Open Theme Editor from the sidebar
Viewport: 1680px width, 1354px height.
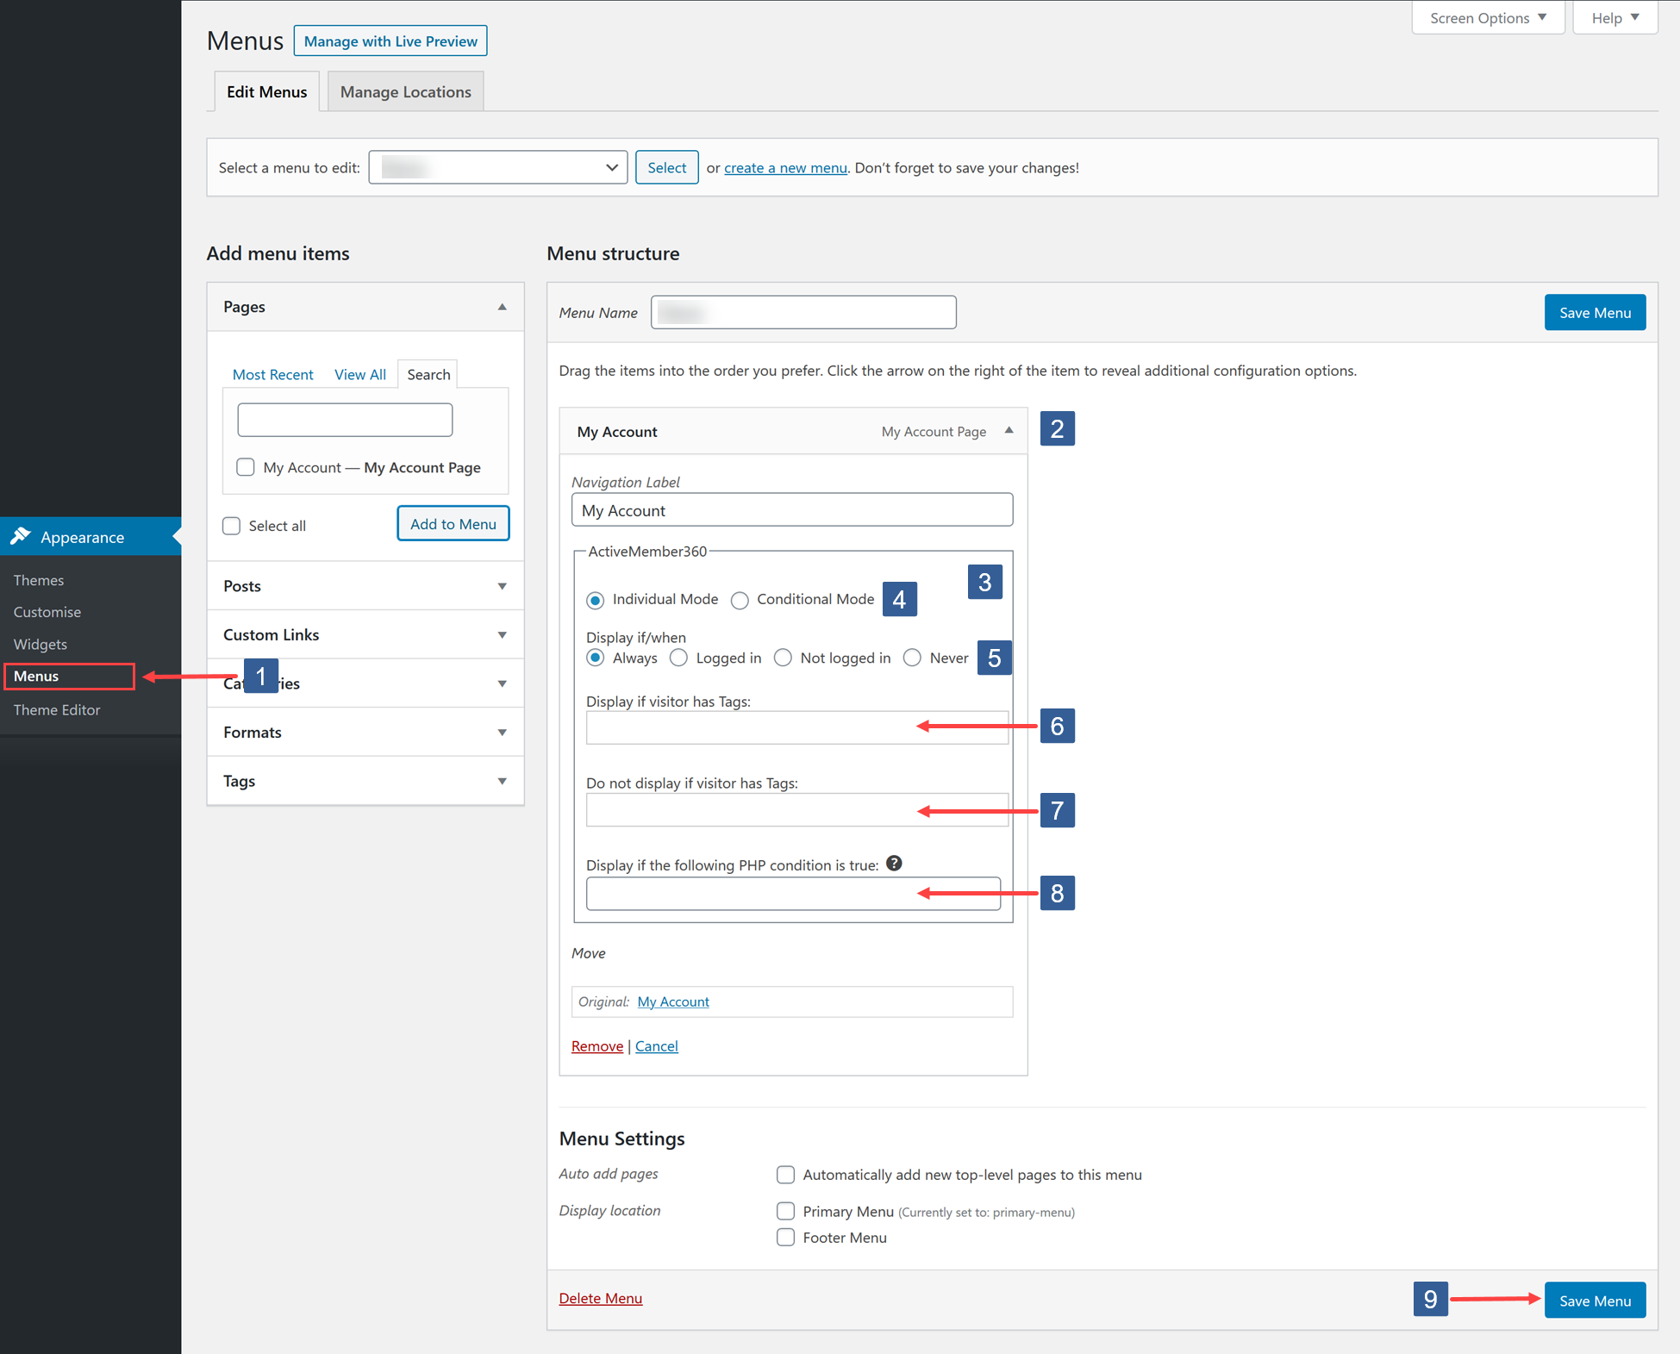[x=56, y=709]
